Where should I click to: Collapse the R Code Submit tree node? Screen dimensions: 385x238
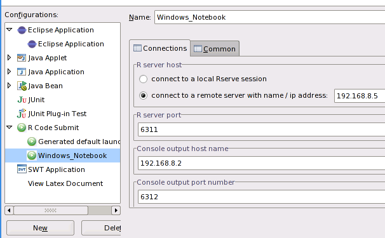click(10, 128)
